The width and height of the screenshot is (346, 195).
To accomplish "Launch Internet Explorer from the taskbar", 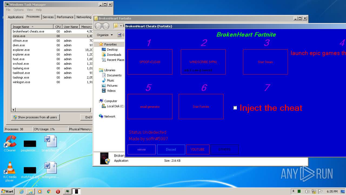I will 21,191.
